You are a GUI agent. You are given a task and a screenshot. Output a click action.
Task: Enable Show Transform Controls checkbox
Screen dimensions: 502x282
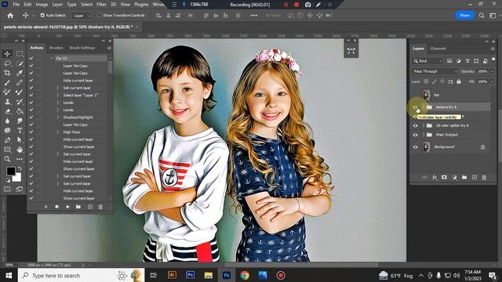(x=100, y=16)
